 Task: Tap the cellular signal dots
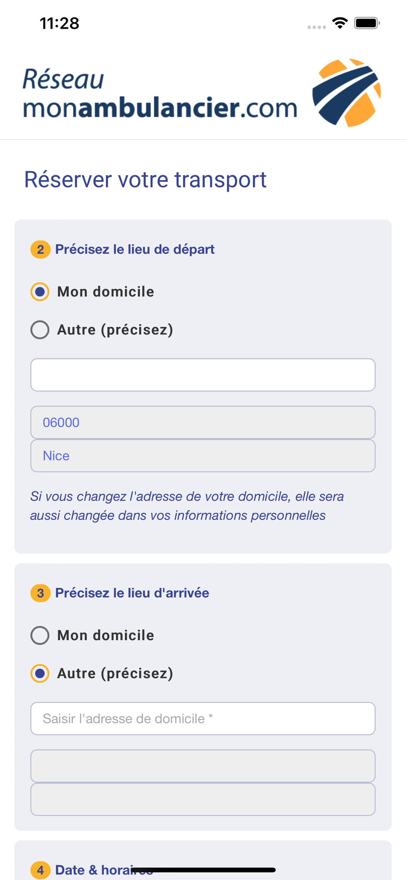pyautogui.click(x=316, y=27)
